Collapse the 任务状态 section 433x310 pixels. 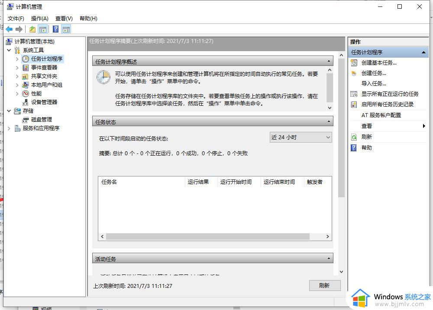click(x=329, y=121)
